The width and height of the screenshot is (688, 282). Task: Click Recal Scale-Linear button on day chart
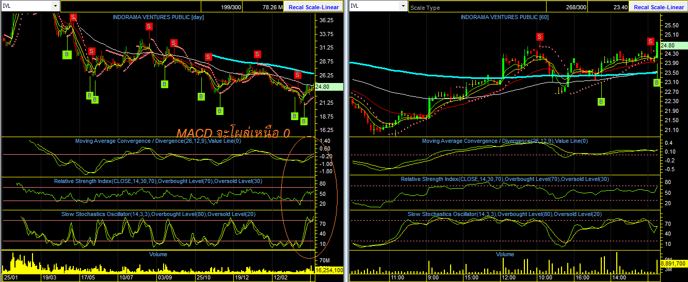(314, 7)
